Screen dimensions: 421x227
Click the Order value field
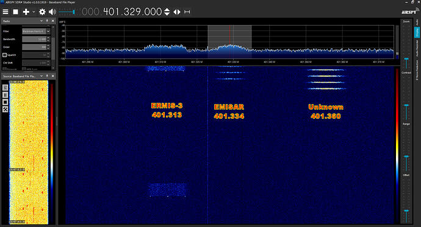pos(34,47)
